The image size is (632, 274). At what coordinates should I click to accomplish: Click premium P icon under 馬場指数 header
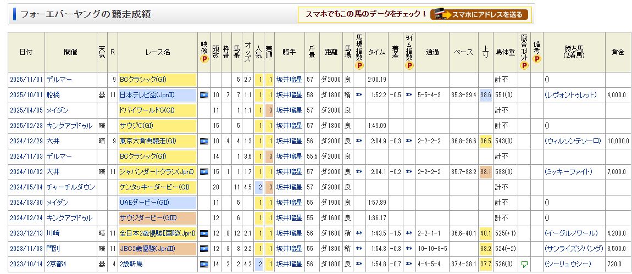[359, 65]
